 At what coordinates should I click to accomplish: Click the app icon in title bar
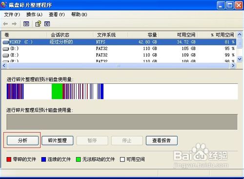pos(4,5)
